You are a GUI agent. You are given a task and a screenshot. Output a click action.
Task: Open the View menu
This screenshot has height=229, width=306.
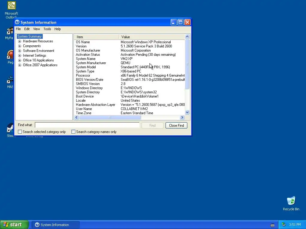pyautogui.click(x=36, y=29)
